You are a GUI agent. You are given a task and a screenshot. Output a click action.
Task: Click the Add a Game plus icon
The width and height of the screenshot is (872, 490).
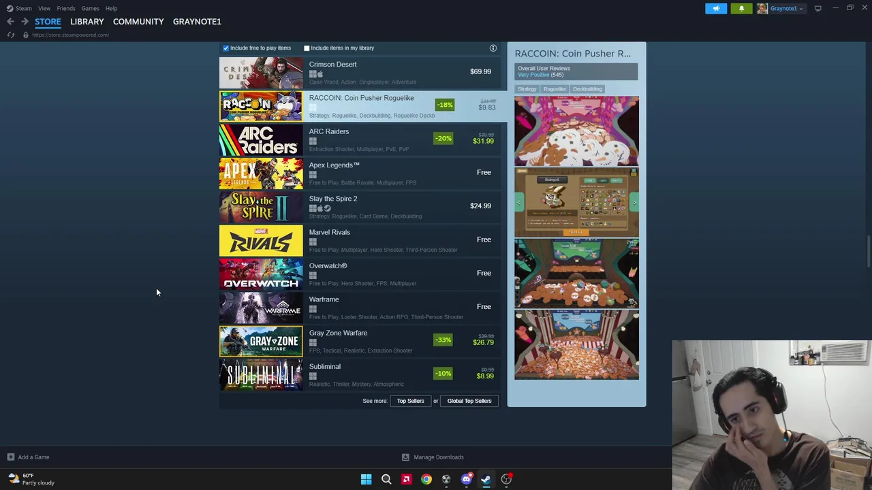(x=10, y=457)
